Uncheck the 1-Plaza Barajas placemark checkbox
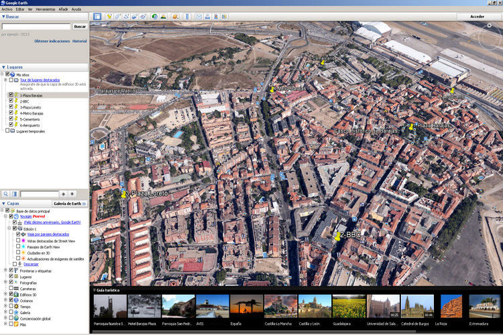Viewport: 503px width, 335px height. tap(11, 95)
